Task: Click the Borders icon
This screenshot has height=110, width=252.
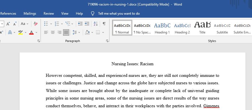Action: 98,32
